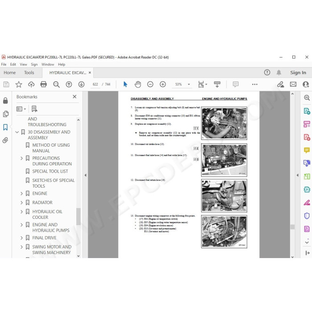The width and height of the screenshot is (312, 312).
Task: Switch to the Home tab
Action: pyautogui.click(x=9, y=73)
